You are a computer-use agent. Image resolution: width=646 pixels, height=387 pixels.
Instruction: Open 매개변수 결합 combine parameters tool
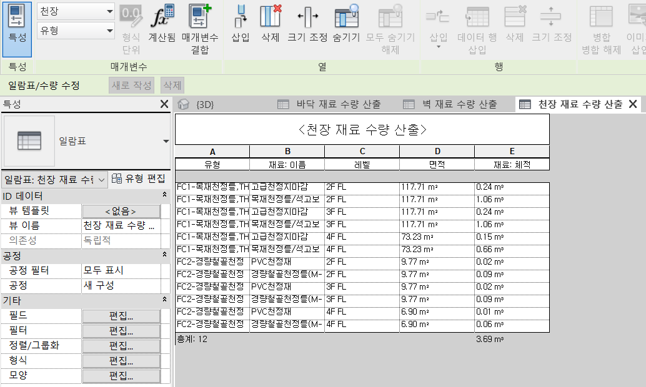pyautogui.click(x=200, y=29)
